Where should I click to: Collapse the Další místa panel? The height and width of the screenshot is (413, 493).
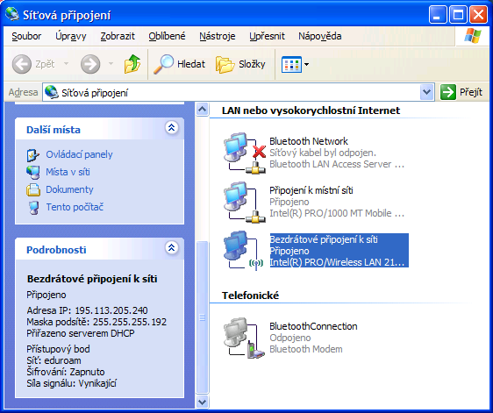(172, 128)
